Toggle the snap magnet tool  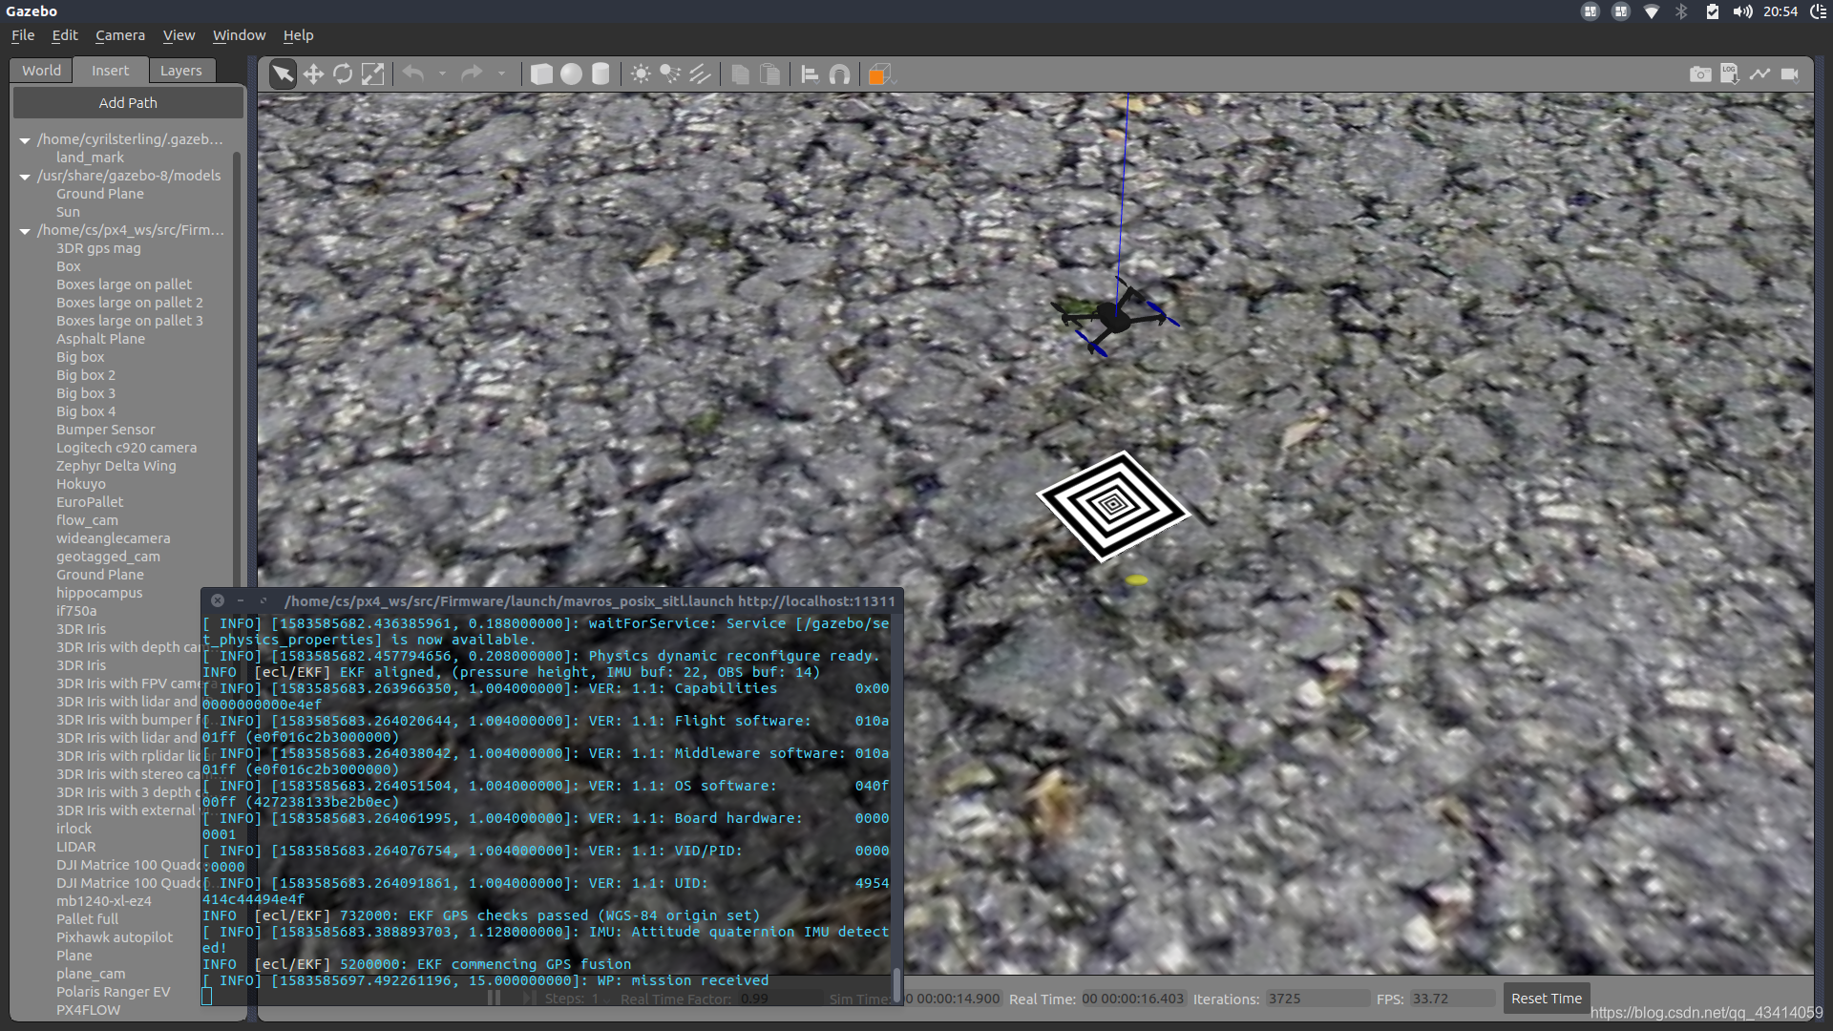[x=839, y=74]
